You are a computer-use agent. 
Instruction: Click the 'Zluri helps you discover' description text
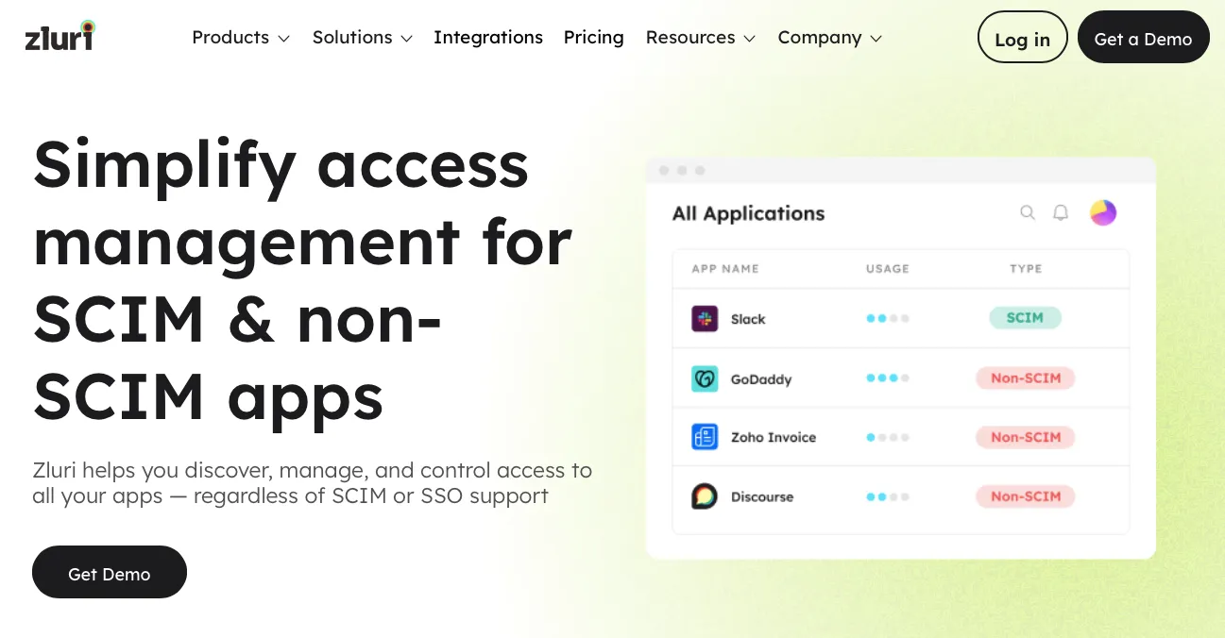click(x=313, y=482)
